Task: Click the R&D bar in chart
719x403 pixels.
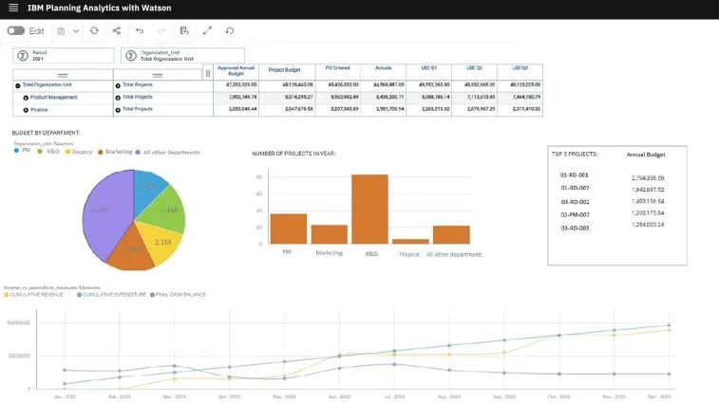Action: [x=370, y=210]
